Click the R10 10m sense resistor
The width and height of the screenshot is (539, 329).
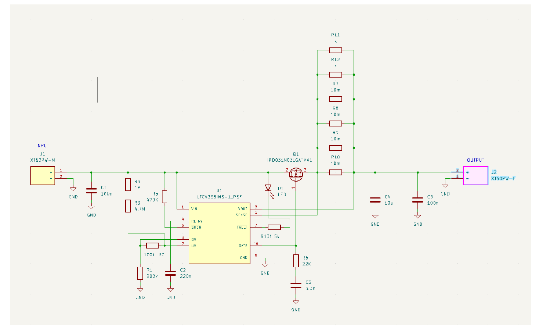click(x=335, y=172)
